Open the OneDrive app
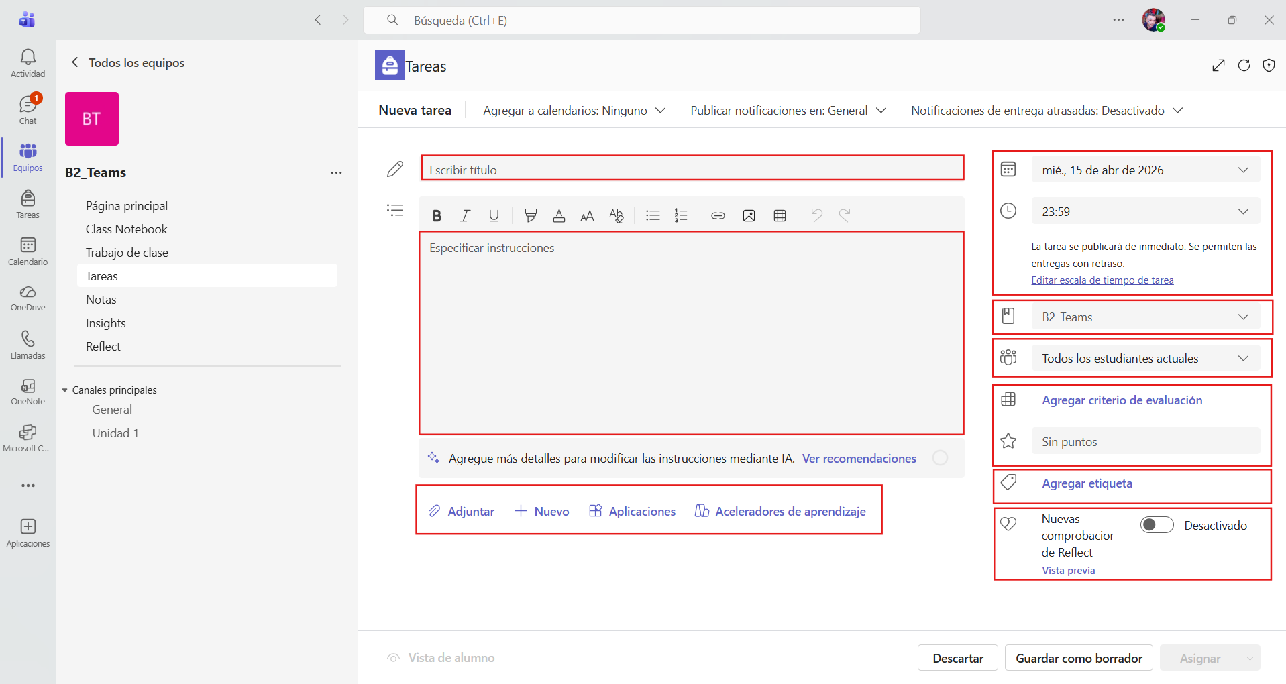This screenshot has width=1286, height=684. [28, 298]
